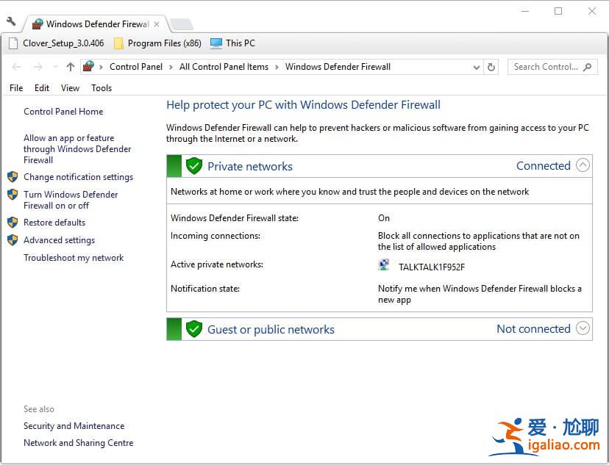Click the back navigation arrow
The width and height of the screenshot is (609, 465).
[x=16, y=67]
